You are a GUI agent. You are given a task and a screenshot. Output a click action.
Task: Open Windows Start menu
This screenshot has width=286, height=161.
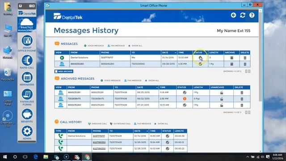pyautogui.click(x=5, y=157)
